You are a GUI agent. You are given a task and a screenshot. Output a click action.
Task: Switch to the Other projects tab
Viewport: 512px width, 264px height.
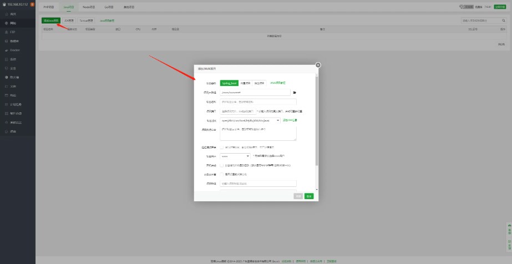click(129, 7)
